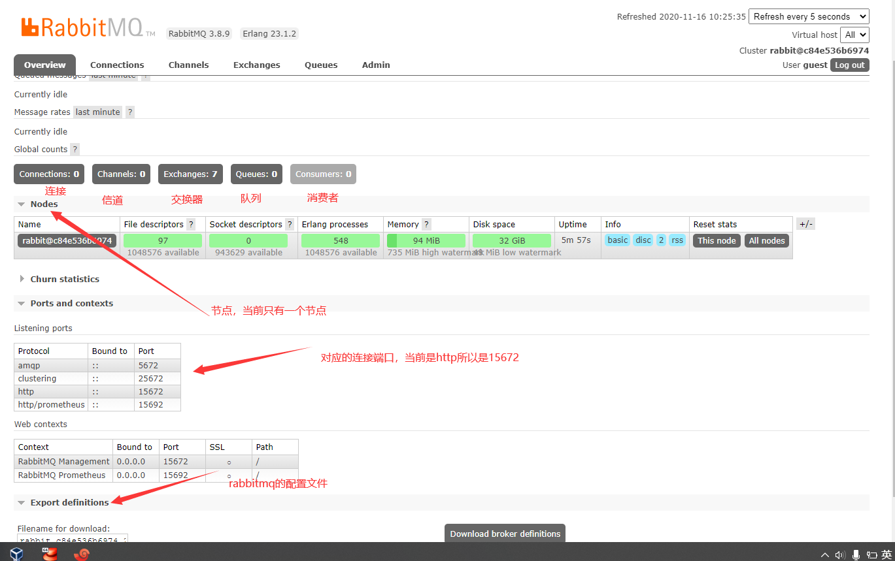
Task: Open the Admin tab
Action: [x=376, y=65]
